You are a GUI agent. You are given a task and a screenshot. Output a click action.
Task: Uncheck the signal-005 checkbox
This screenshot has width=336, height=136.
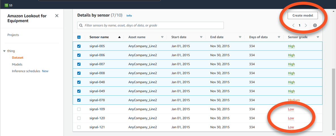click(x=79, y=46)
